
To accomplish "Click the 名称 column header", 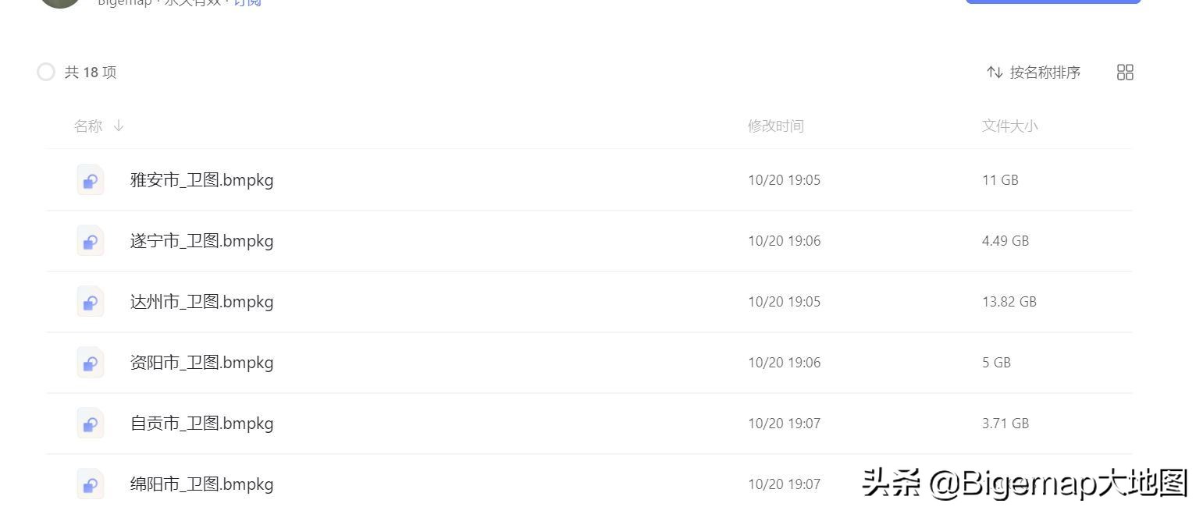I will pyautogui.click(x=88, y=126).
